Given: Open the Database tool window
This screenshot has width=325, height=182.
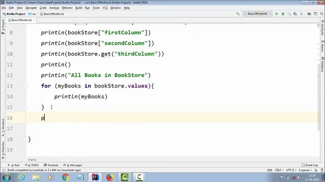Looking at the screenshot, I should click(x=322, y=65).
